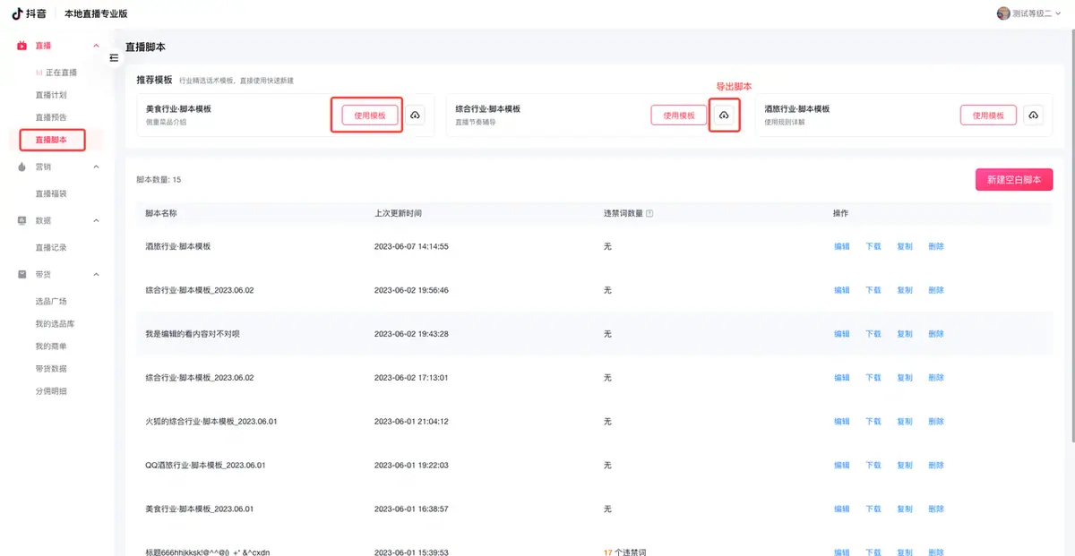The image size is (1075, 556).
Task: Click the 17 个违禁词 cell
Action: pos(624,552)
